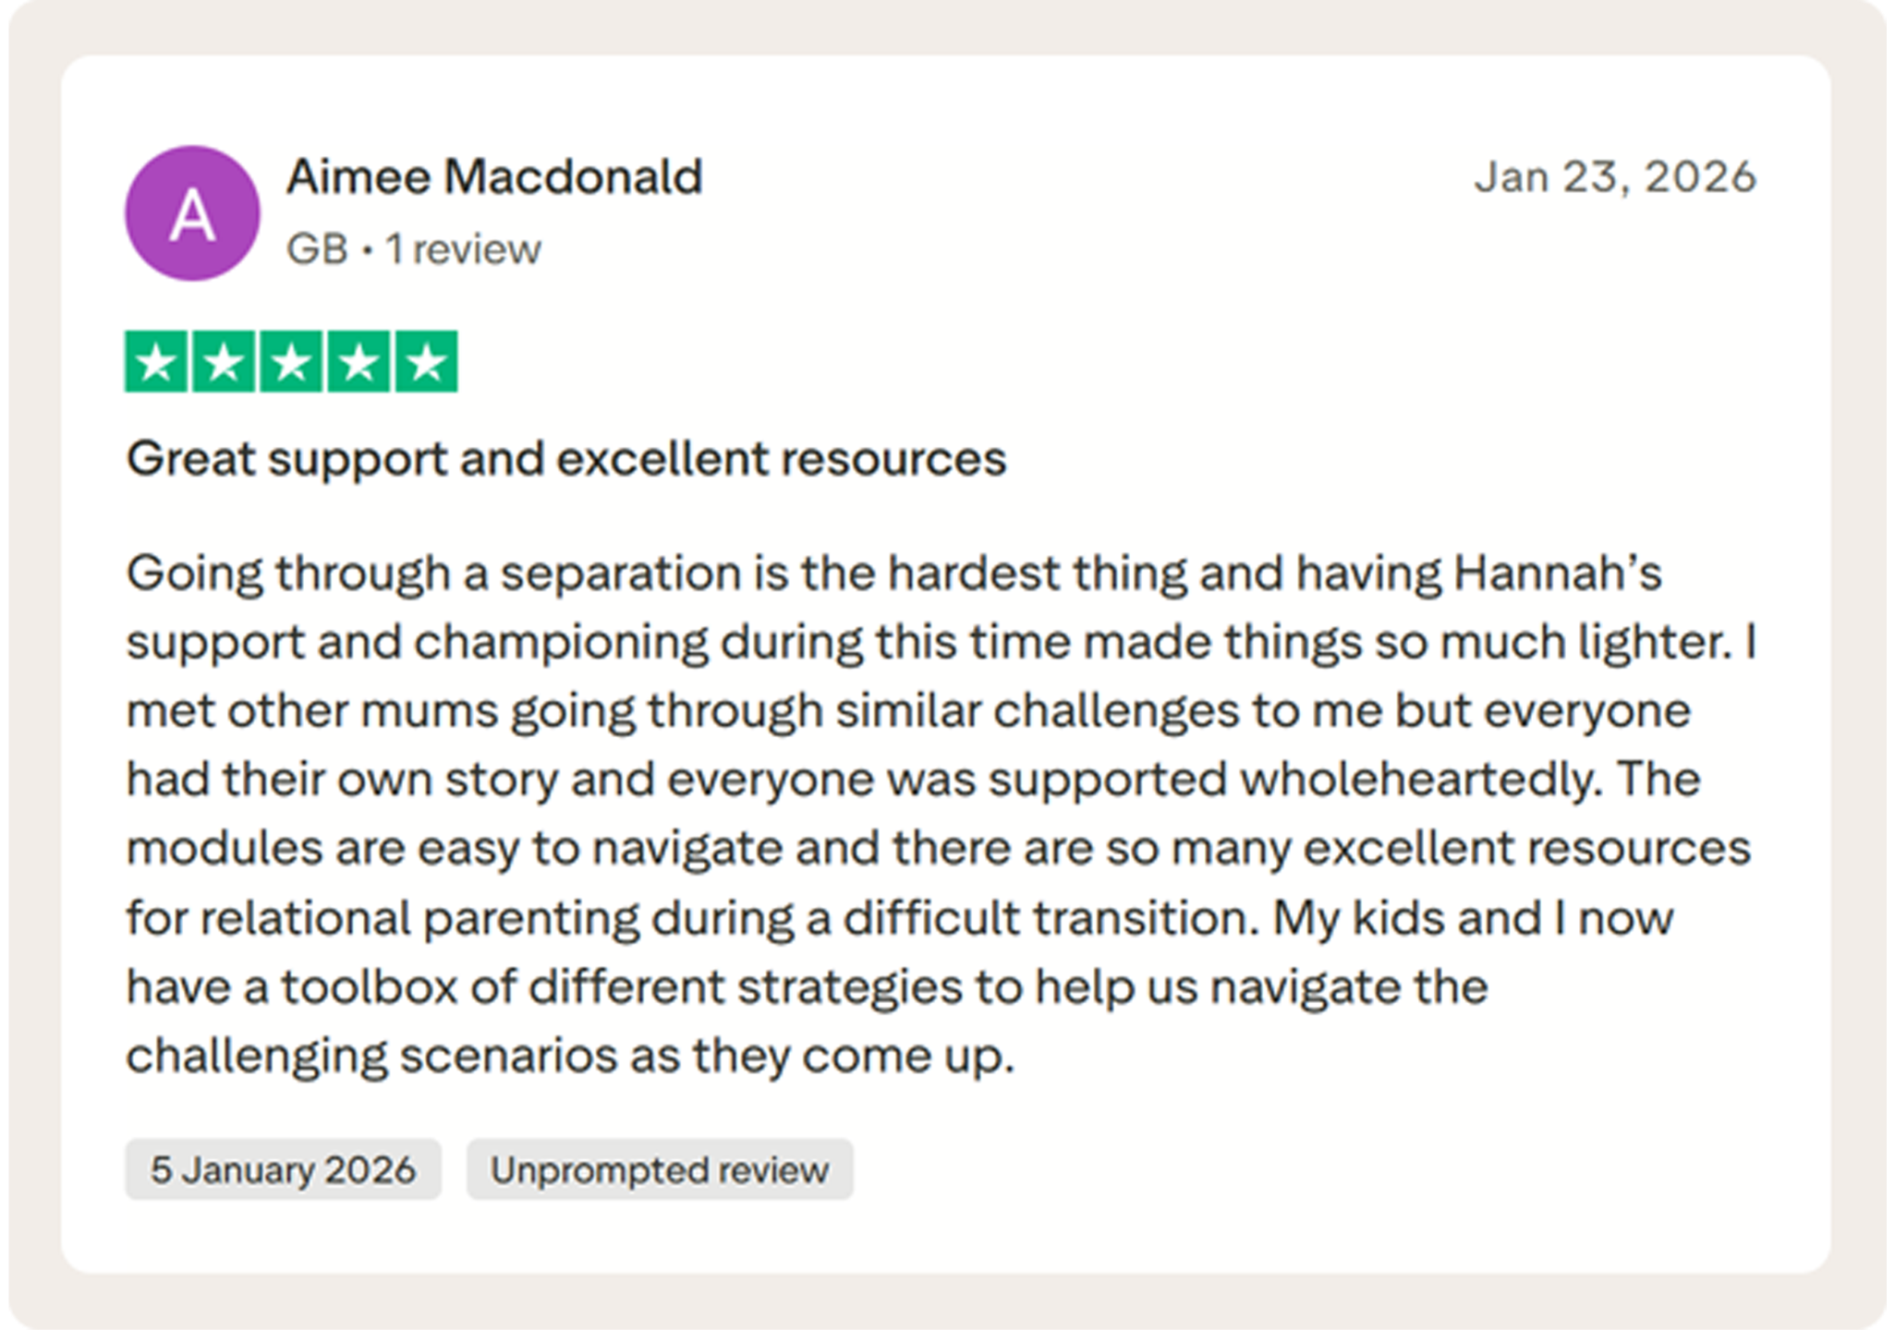Click the last line 'challenging scenarios as they come up'
Viewport: 1895px width, 1330px height.
coord(570,1056)
